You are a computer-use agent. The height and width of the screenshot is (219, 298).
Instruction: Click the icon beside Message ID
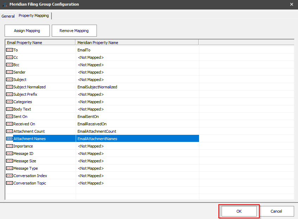(x=9, y=154)
